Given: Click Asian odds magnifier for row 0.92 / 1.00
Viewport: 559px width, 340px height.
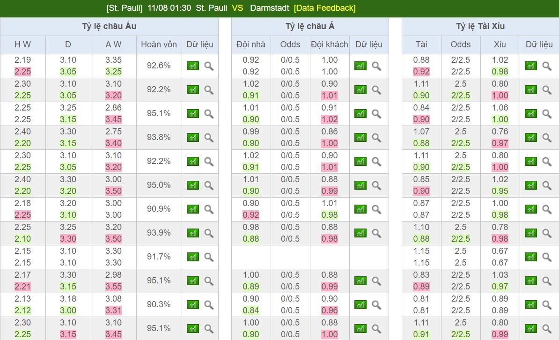Looking at the screenshot, I should point(376,66).
